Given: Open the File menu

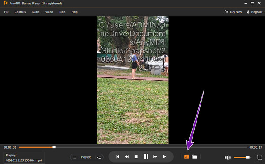Looking at the screenshot, I should pos(7,12).
